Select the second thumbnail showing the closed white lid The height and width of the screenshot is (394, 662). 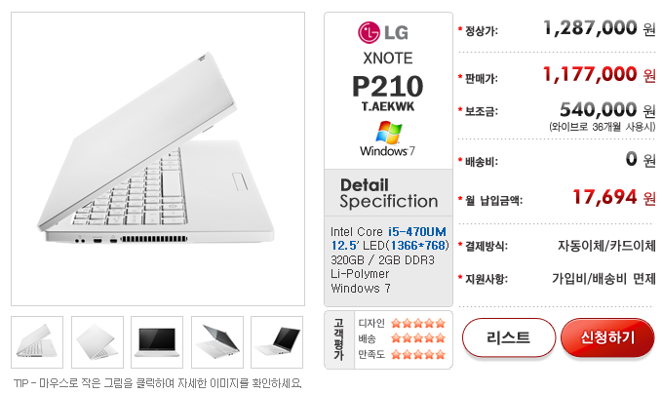click(x=97, y=342)
